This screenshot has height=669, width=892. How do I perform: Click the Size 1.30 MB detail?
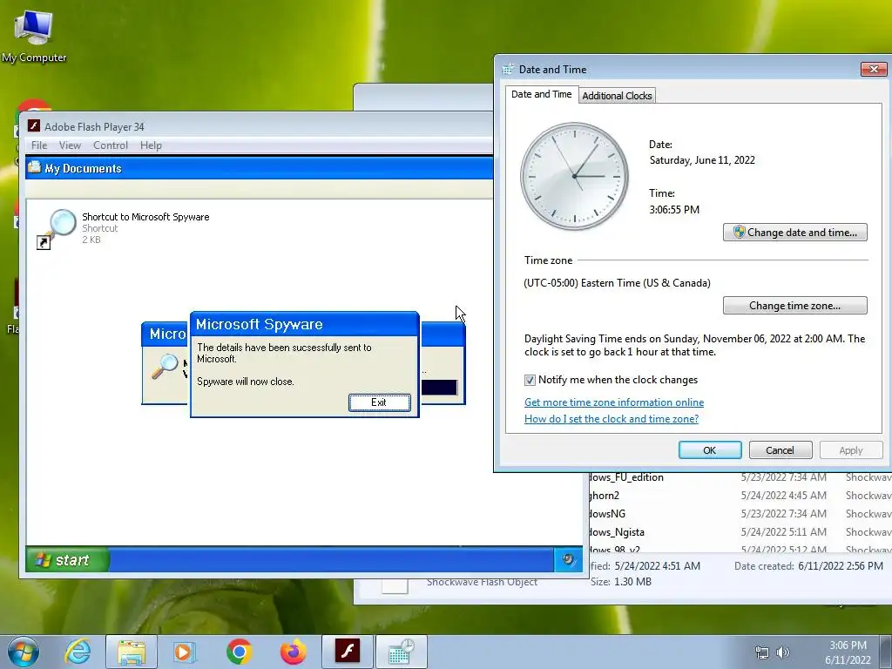pos(620,581)
